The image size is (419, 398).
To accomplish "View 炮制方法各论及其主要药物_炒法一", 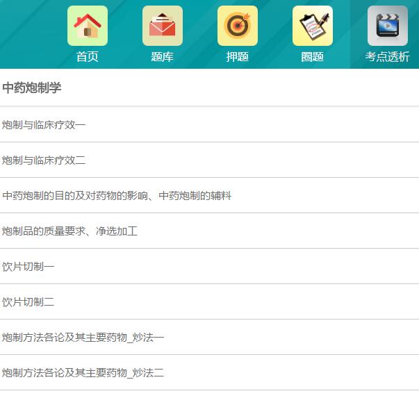I will (83, 338).
